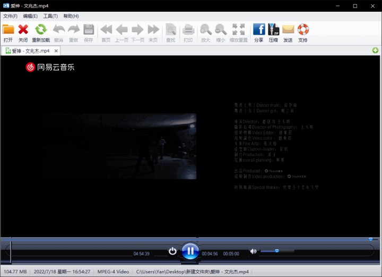This screenshot has width=382, height=277.
Task: Click the Save (保存) floppy disk icon
Action: [89, 29]
